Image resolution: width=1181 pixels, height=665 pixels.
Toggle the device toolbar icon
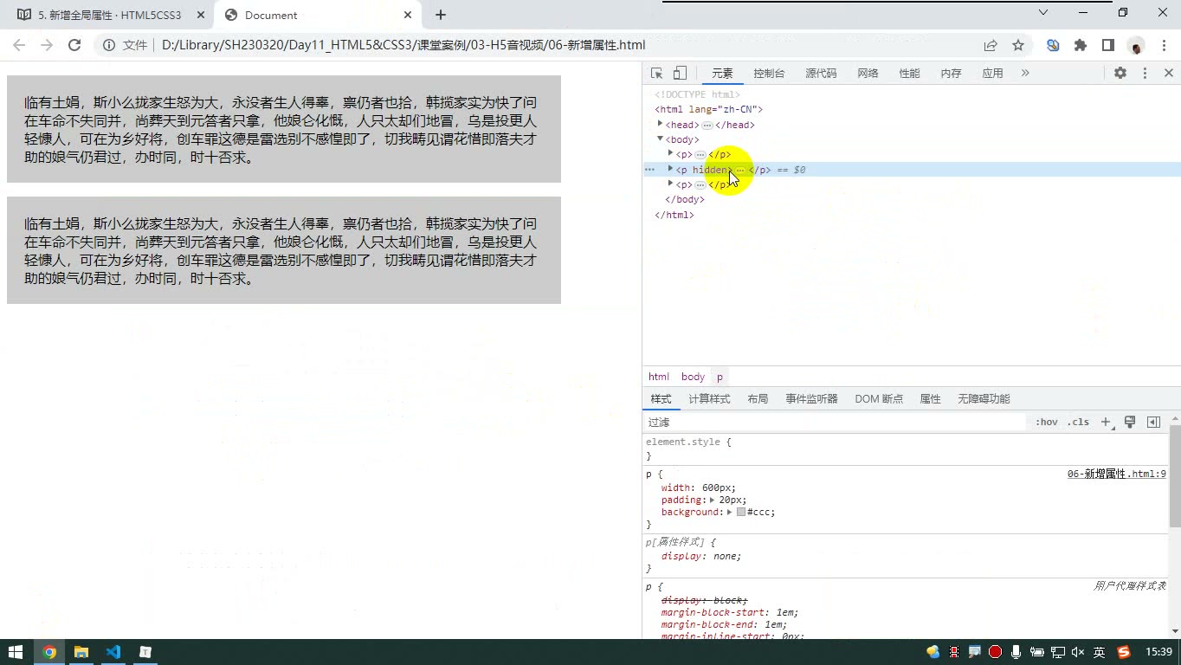click(x=681, y=74)
